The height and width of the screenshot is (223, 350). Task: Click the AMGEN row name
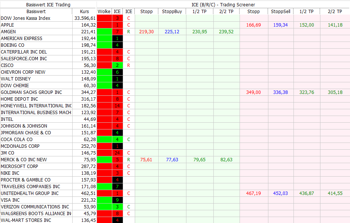coord(8,32)
